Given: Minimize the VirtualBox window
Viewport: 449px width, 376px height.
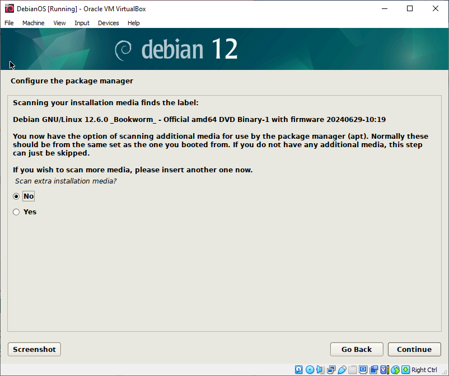Looking at the screenshot, I should [385, 9].
